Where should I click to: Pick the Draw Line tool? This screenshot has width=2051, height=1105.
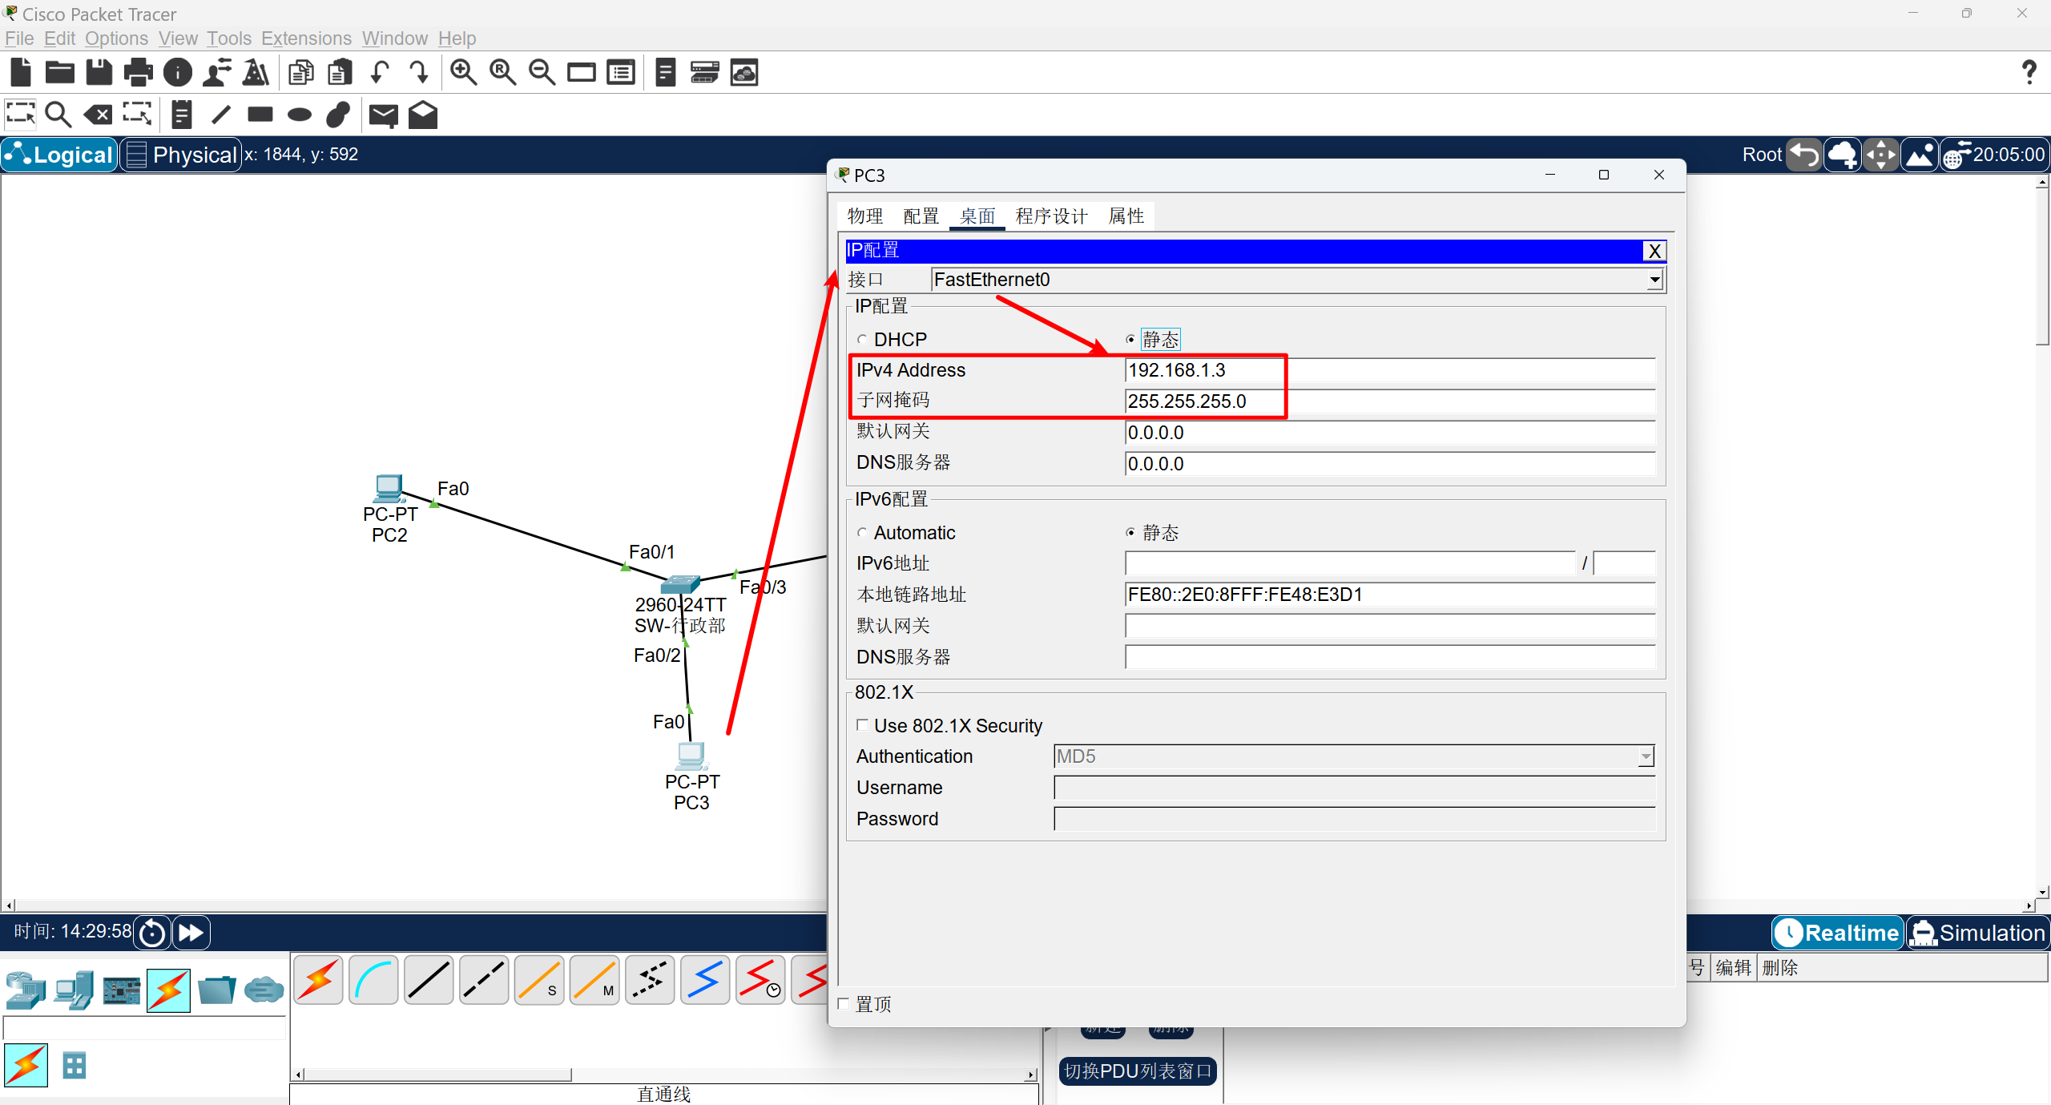(221, 115)
